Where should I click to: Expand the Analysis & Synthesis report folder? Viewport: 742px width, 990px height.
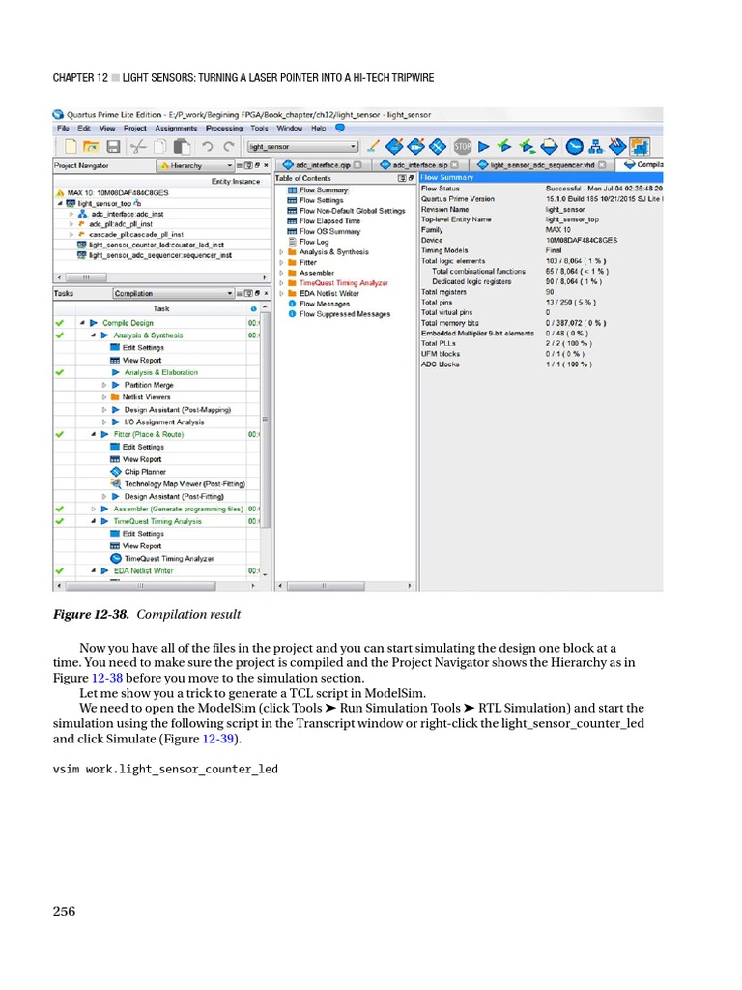[x=281, y=251]
